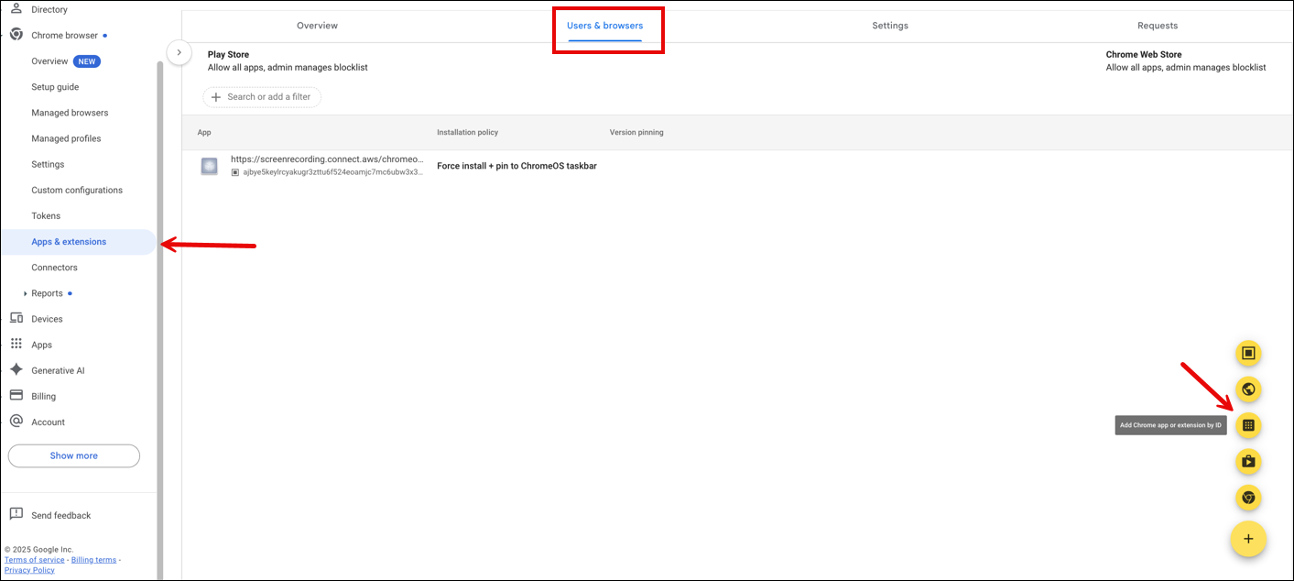Click the topmost yellow square app icon
Image resolution: width=1294 pixels, height=581 pixels.
click(x=1248, y=354)
